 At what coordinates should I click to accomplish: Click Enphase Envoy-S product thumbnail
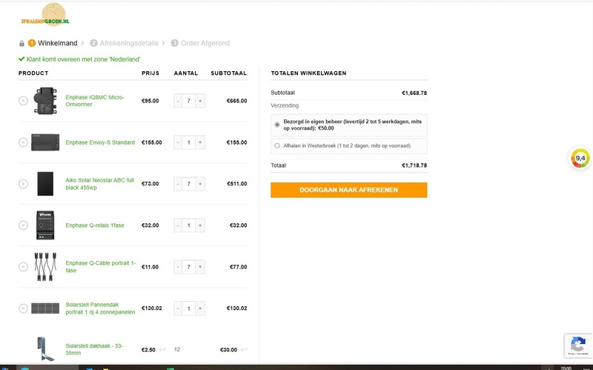pyautogui.click(x=45, y=142)
